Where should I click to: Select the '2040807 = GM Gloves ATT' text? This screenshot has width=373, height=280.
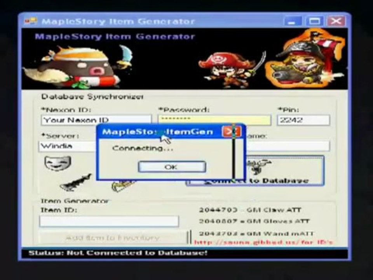point(254,221)
